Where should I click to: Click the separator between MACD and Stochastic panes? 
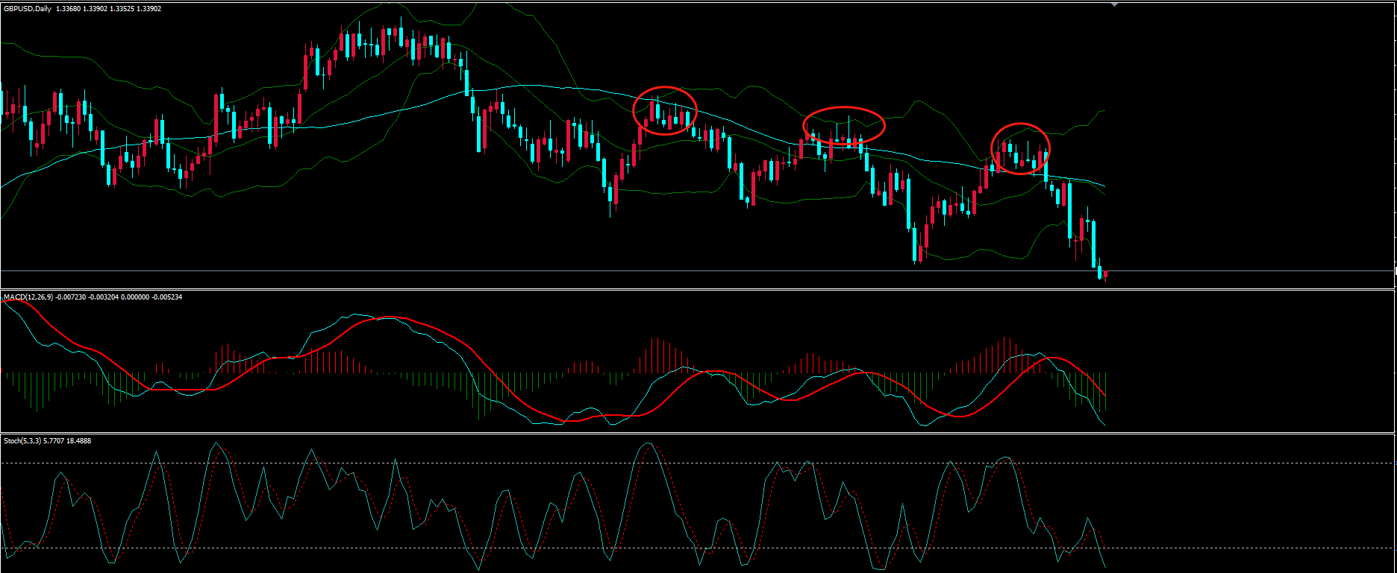click(672, 433)
